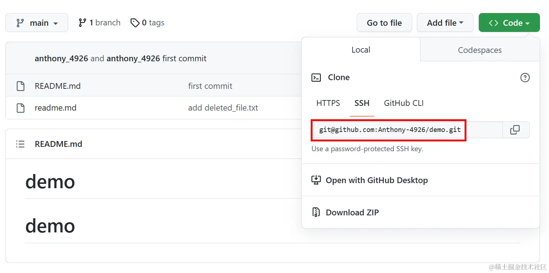This screenshot has width=549, height=273.
Task: Open the Clone help question-mark icon
Action: [525, 78]
